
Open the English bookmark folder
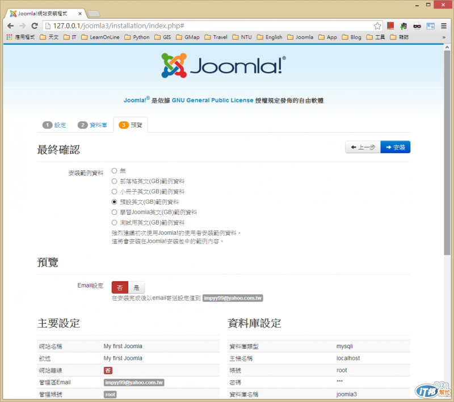coord(270,37)
